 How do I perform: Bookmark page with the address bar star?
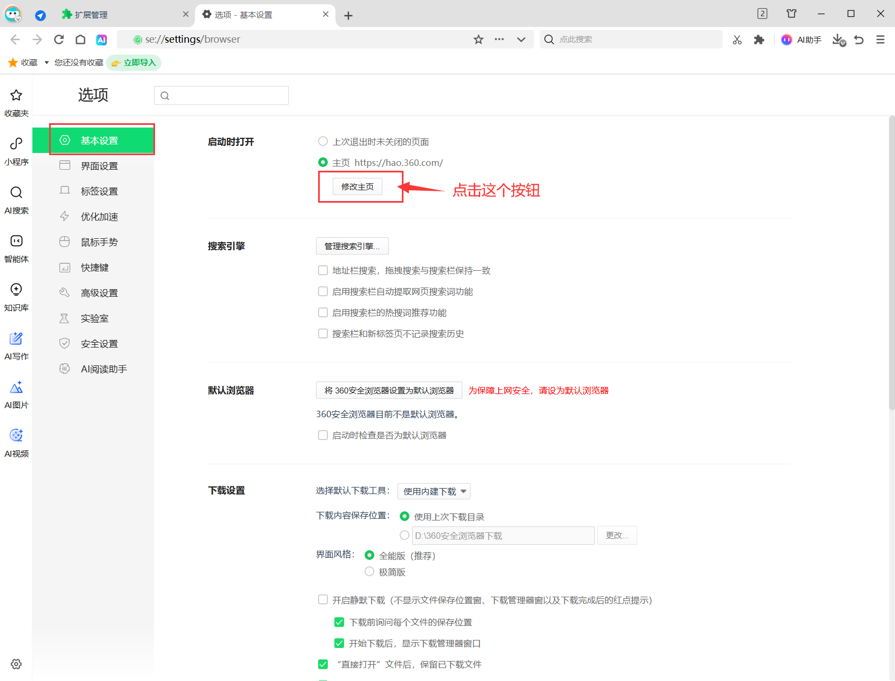pos(478,39)
